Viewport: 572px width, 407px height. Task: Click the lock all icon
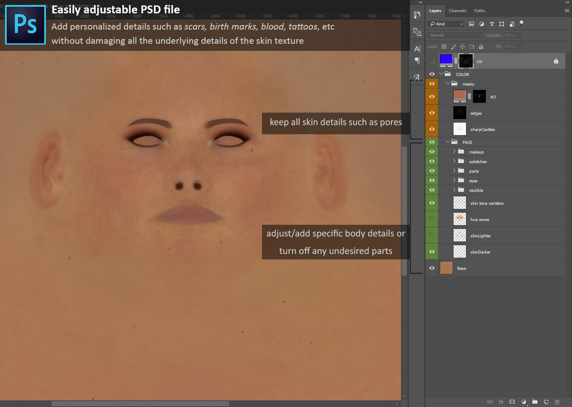[x=481, y=47]
